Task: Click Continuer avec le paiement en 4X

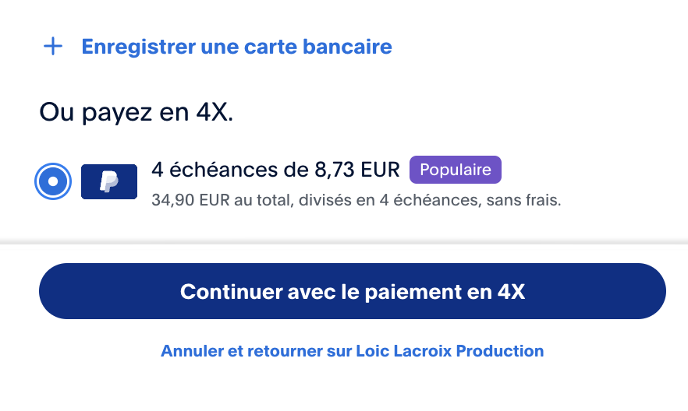Action: pos(353,291)
